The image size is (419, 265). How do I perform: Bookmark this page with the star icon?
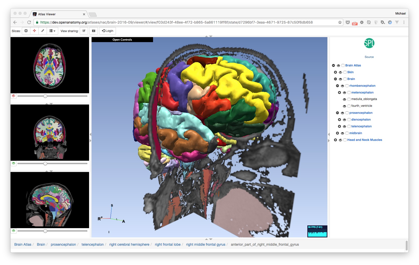coord(340,22)
